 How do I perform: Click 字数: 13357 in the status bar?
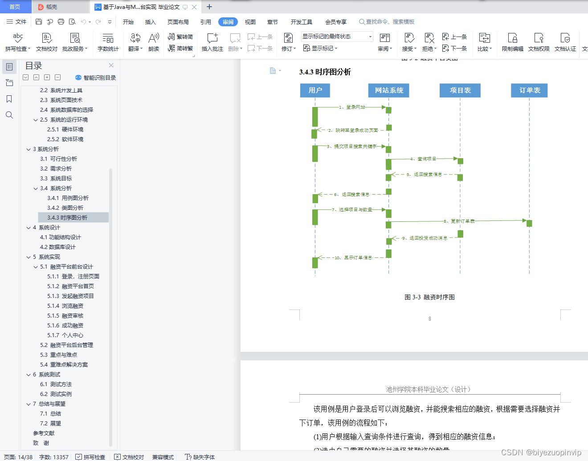[54, 457]
